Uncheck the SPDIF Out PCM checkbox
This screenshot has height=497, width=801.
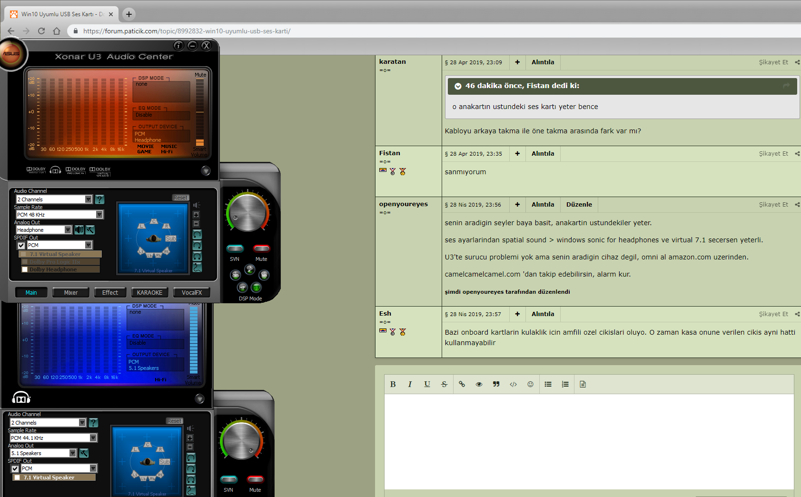(x=21, y=245)
